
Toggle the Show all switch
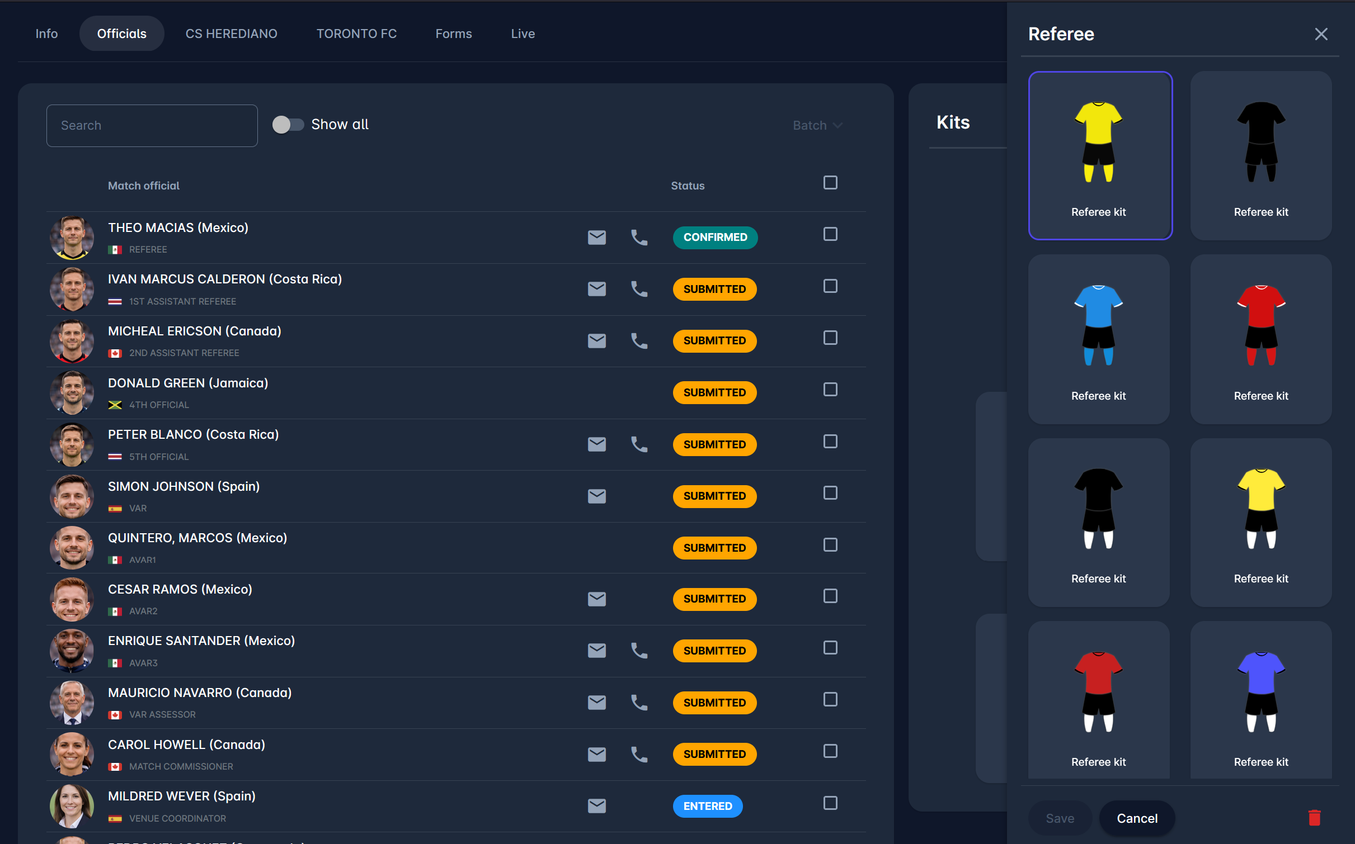288,125
